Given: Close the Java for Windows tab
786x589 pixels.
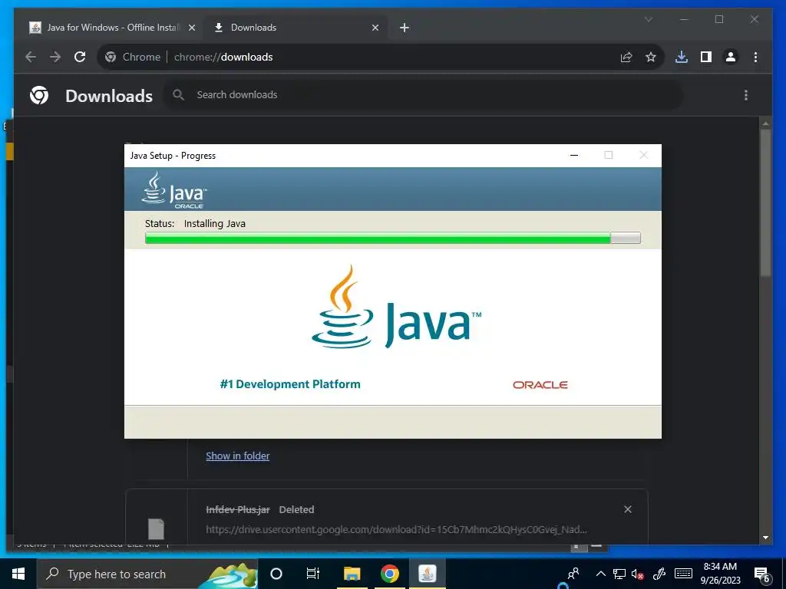Looking at the screenshot, I should (x=191, y=28).
